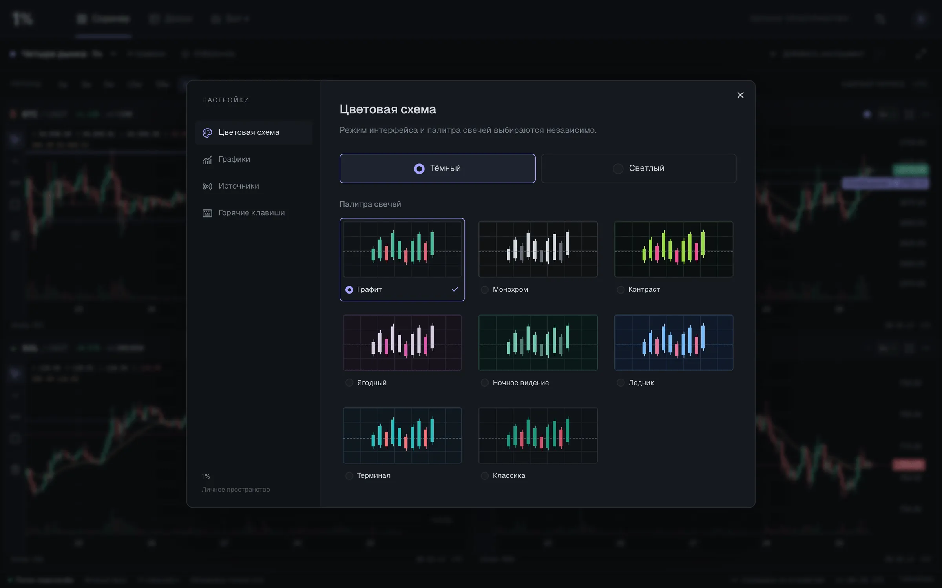The width and height of the screenshot is (942, 588).
Task: Open the Горячие клавиши settings section
Action: coord(254,212)
